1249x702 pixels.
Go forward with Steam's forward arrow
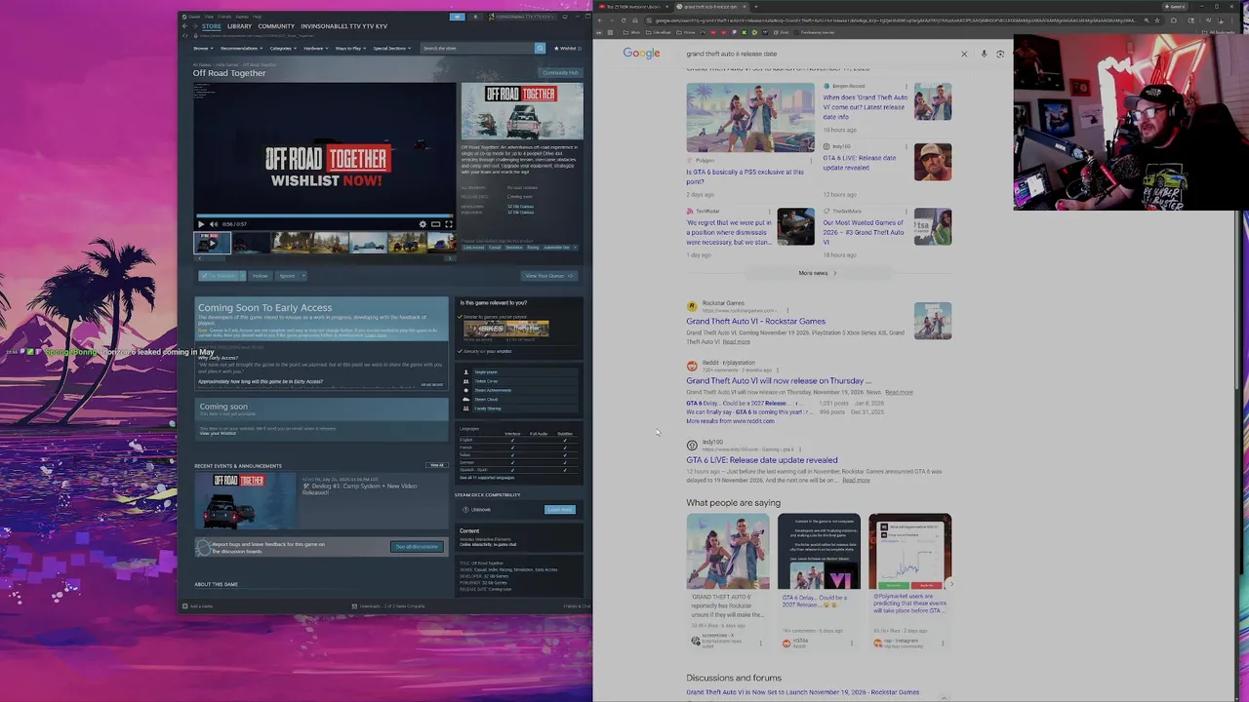point(194,26)
